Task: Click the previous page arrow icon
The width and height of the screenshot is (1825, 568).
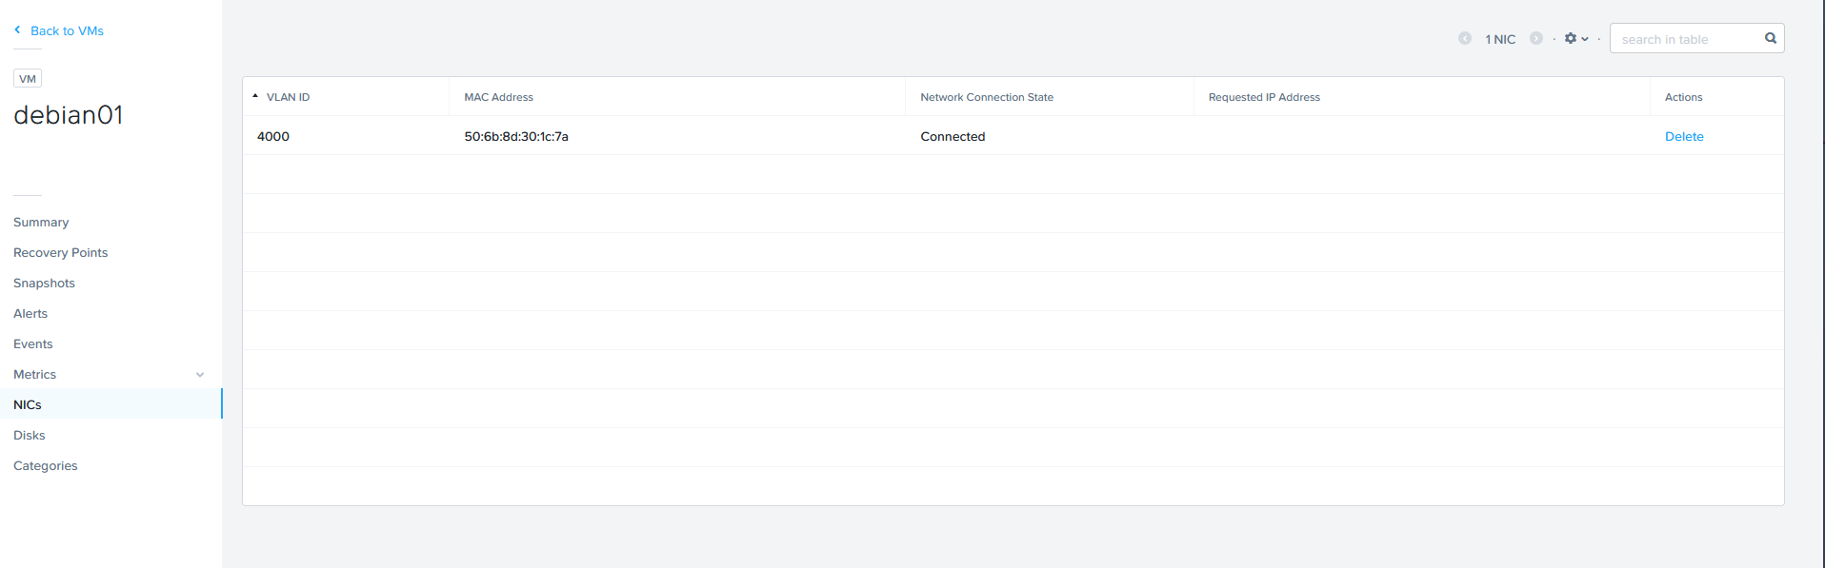Action: (x=1465, y=38)
